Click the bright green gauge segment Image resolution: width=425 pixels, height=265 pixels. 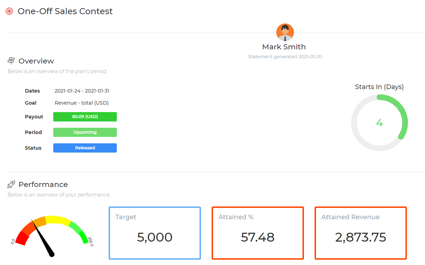83,236
